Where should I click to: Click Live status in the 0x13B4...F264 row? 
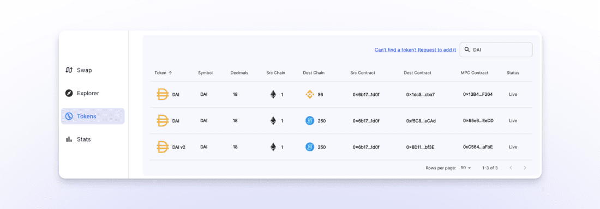[513, 94]
